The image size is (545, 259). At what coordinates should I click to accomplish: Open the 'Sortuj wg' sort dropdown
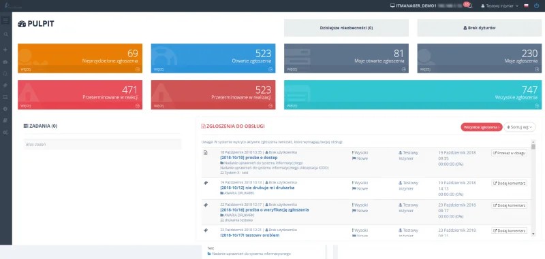520,127
